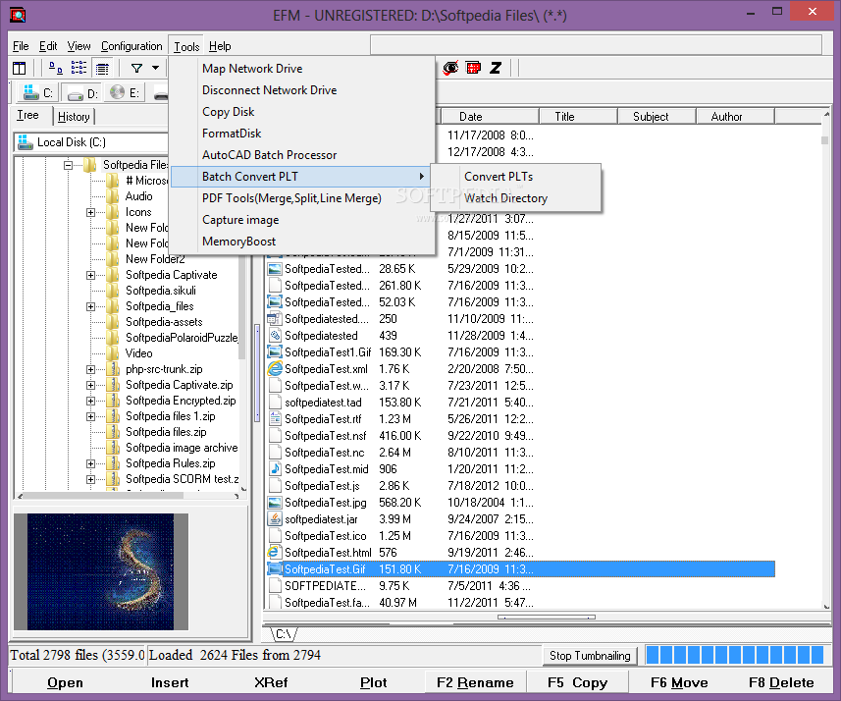841x701 pixels.
Task: Select Softpedia-assets folder
Action: click(x=164, y=322)
